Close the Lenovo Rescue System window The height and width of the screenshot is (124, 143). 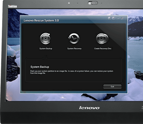coord(122,18)
